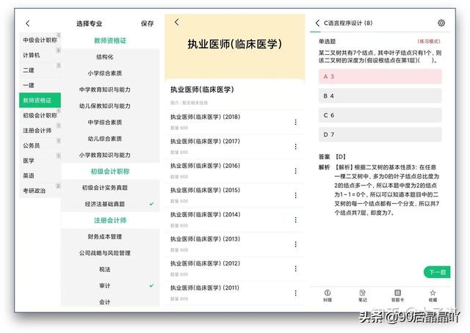Viewport: 470px width, 333px height.
Task: Switch to 公务员 category
Action: [x=40, y=145]
